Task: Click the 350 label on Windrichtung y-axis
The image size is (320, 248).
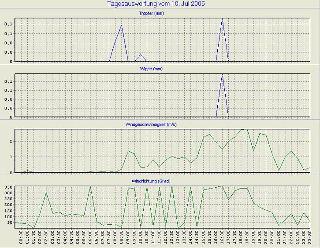Action: (x=9, y=187)
